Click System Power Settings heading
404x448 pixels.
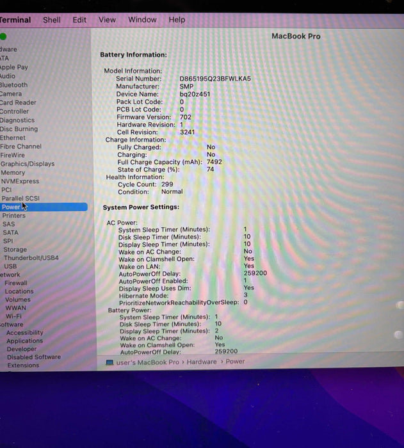[x=141, y=207]
